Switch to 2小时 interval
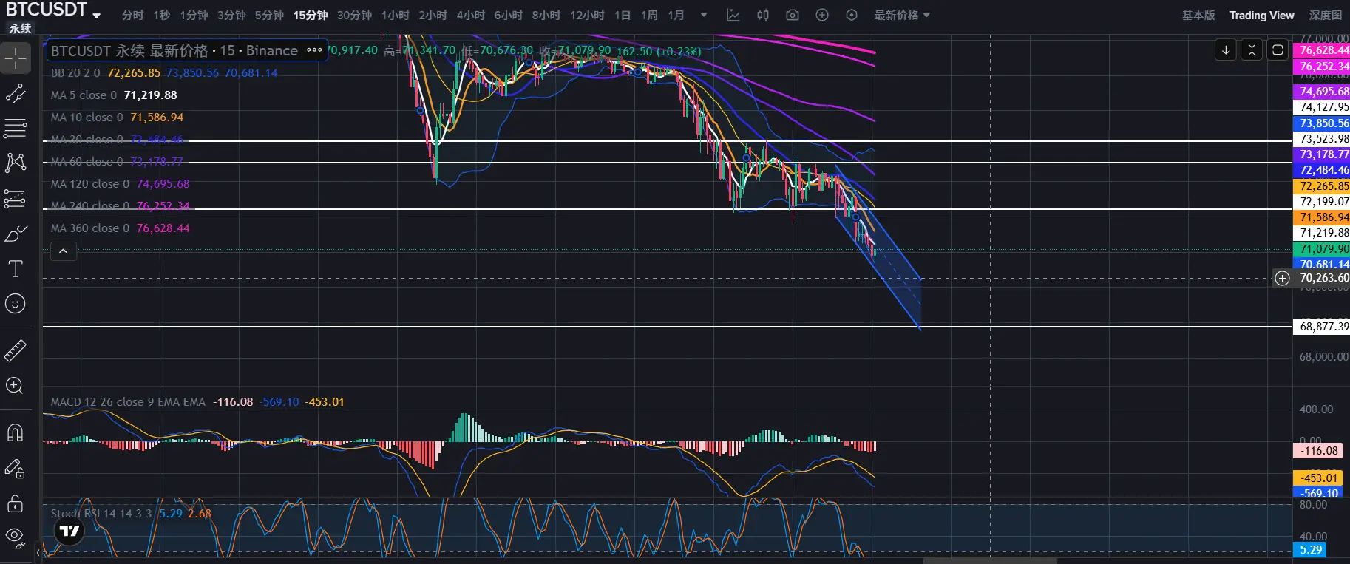 [x=433, y=15]
